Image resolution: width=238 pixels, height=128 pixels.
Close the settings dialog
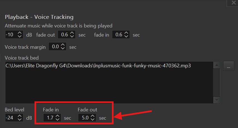point(234,3)
